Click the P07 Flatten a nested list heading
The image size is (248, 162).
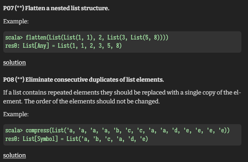click(56, 8)
